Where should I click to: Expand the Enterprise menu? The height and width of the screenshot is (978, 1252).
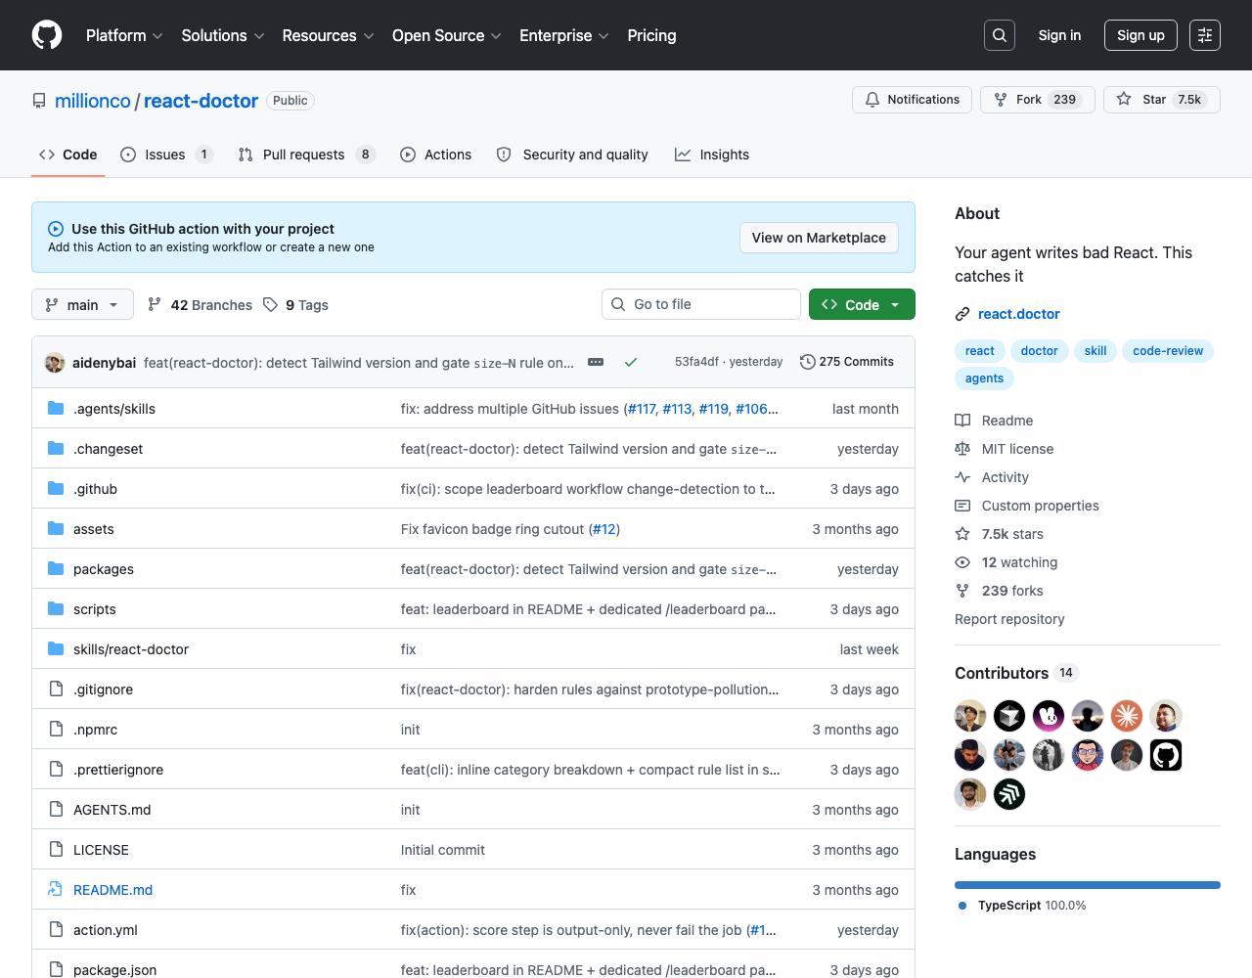click(x=564, y=35)
